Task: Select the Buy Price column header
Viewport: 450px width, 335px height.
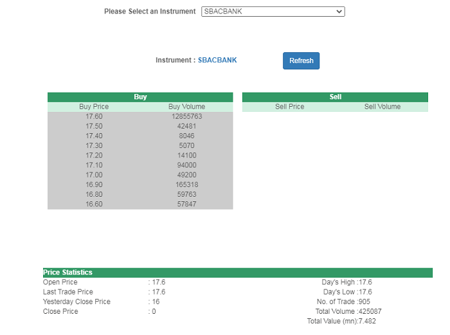Action: (94, 107)
